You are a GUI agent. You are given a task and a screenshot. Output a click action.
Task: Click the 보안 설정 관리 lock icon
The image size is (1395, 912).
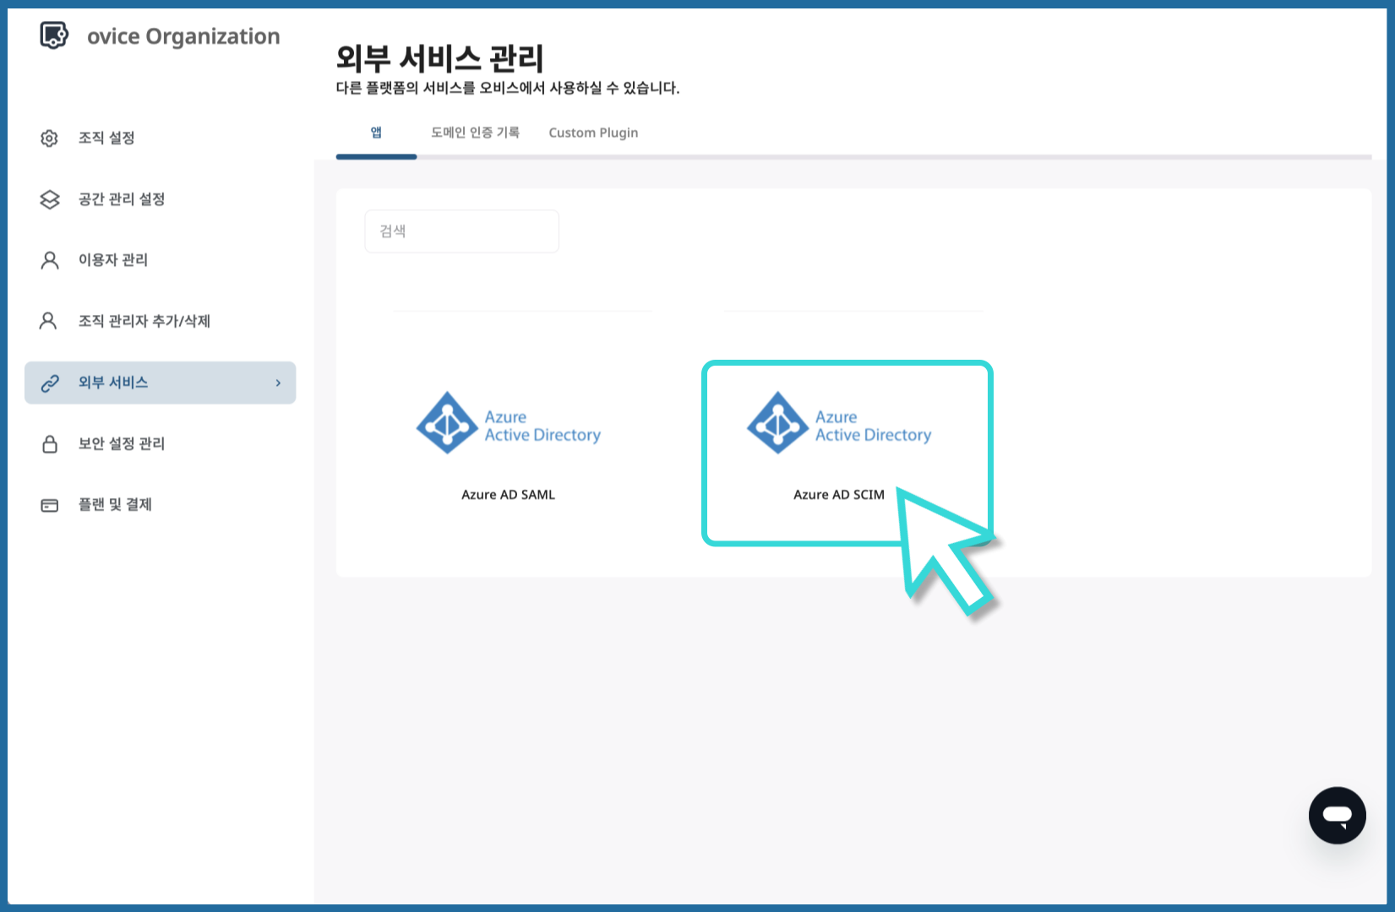tap(50, 444)
